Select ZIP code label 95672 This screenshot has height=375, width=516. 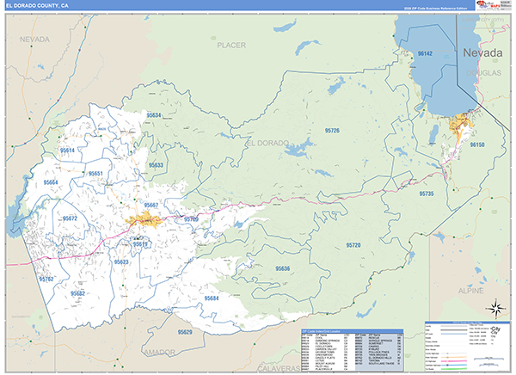[70, 218]
